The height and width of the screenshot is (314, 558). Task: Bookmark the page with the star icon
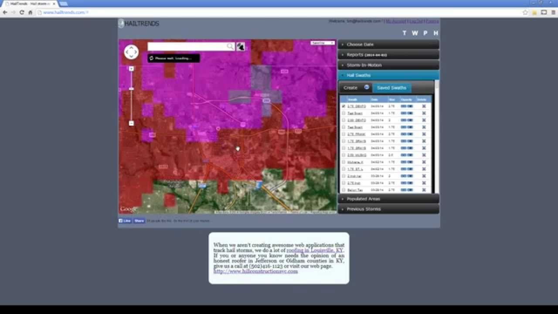525,12
